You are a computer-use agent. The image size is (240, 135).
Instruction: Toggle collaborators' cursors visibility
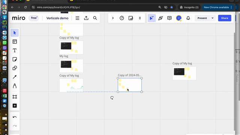pos(151,18)
